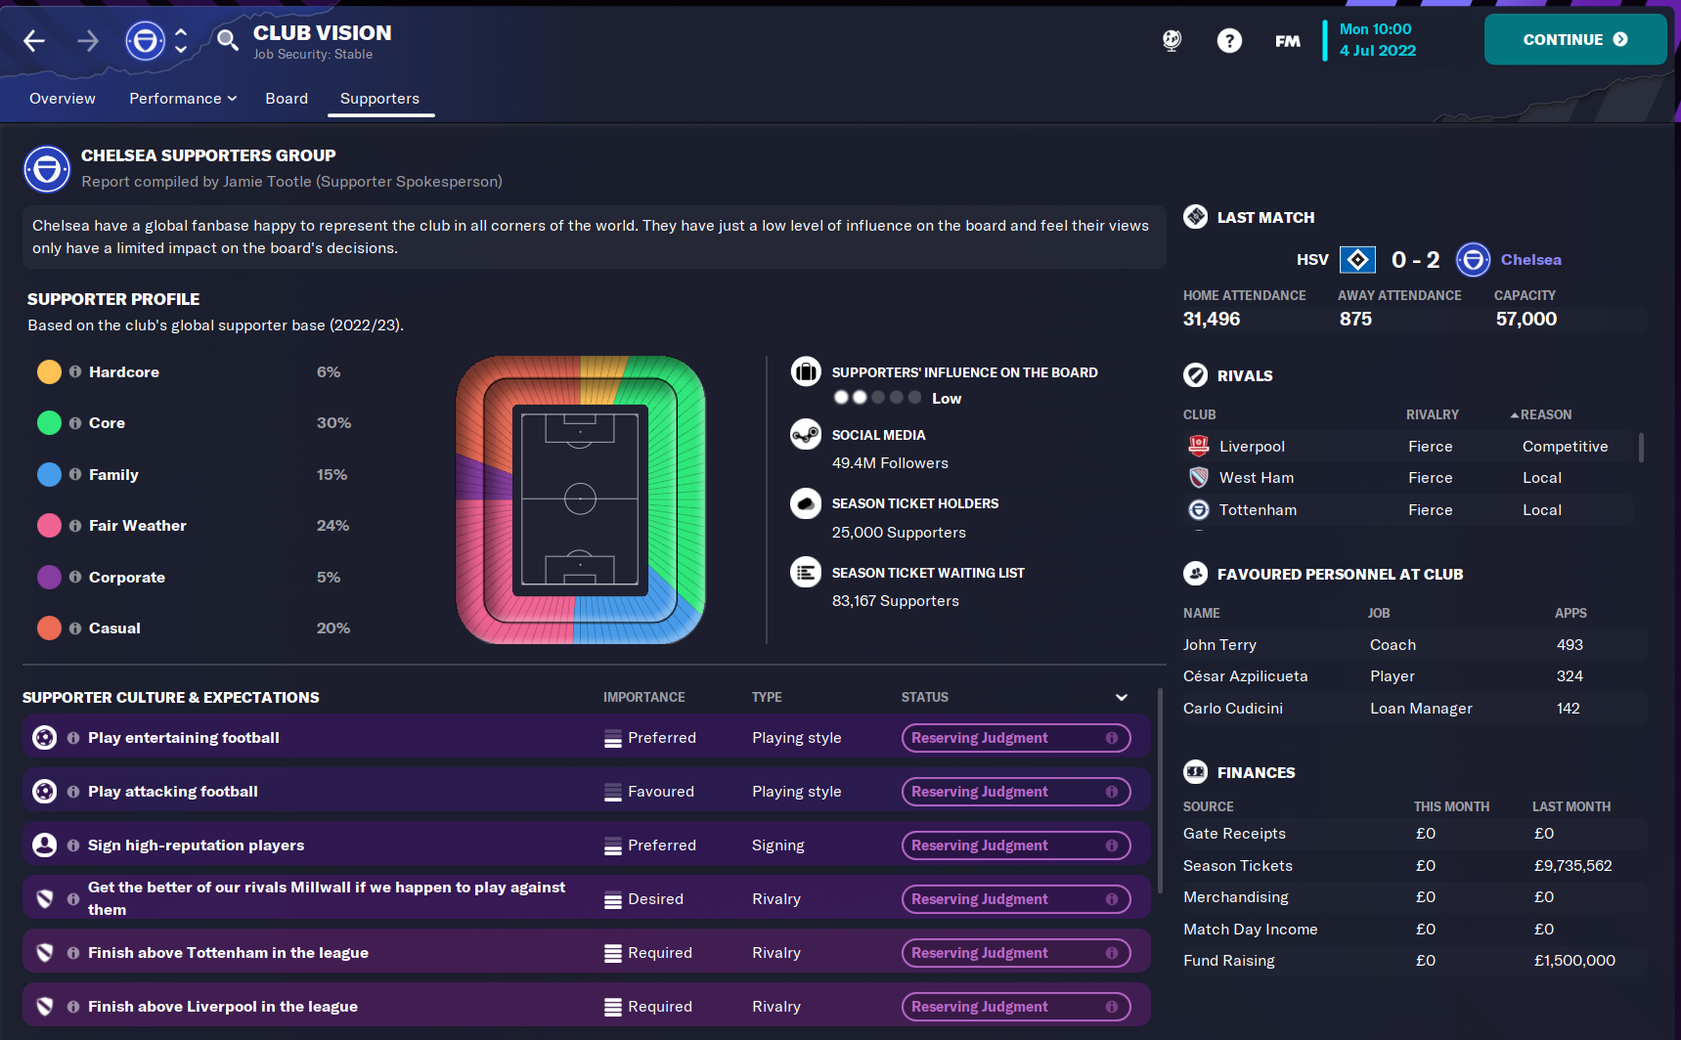Click the Continue button
Screen dimensions: 1681x1040
pos(1575,39)
